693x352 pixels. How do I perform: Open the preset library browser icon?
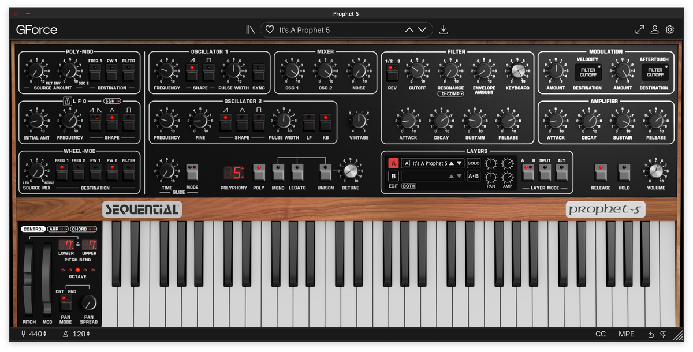pos(250,30)
